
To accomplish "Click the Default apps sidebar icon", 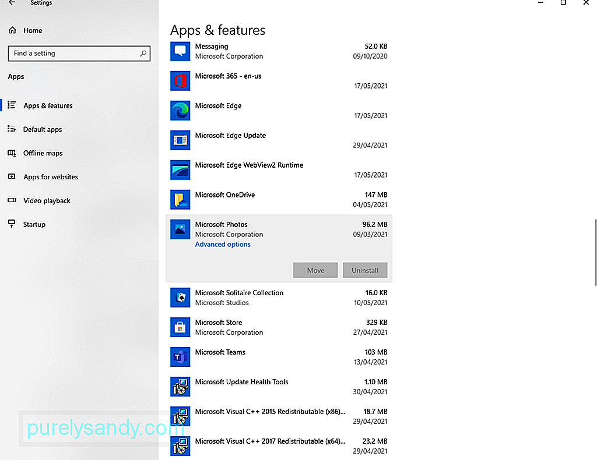I will coord(12,129).
